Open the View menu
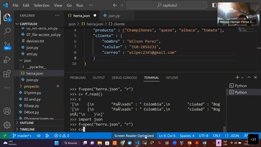The height and width of the screenshot is (147, 261). (x=58, y=5)
